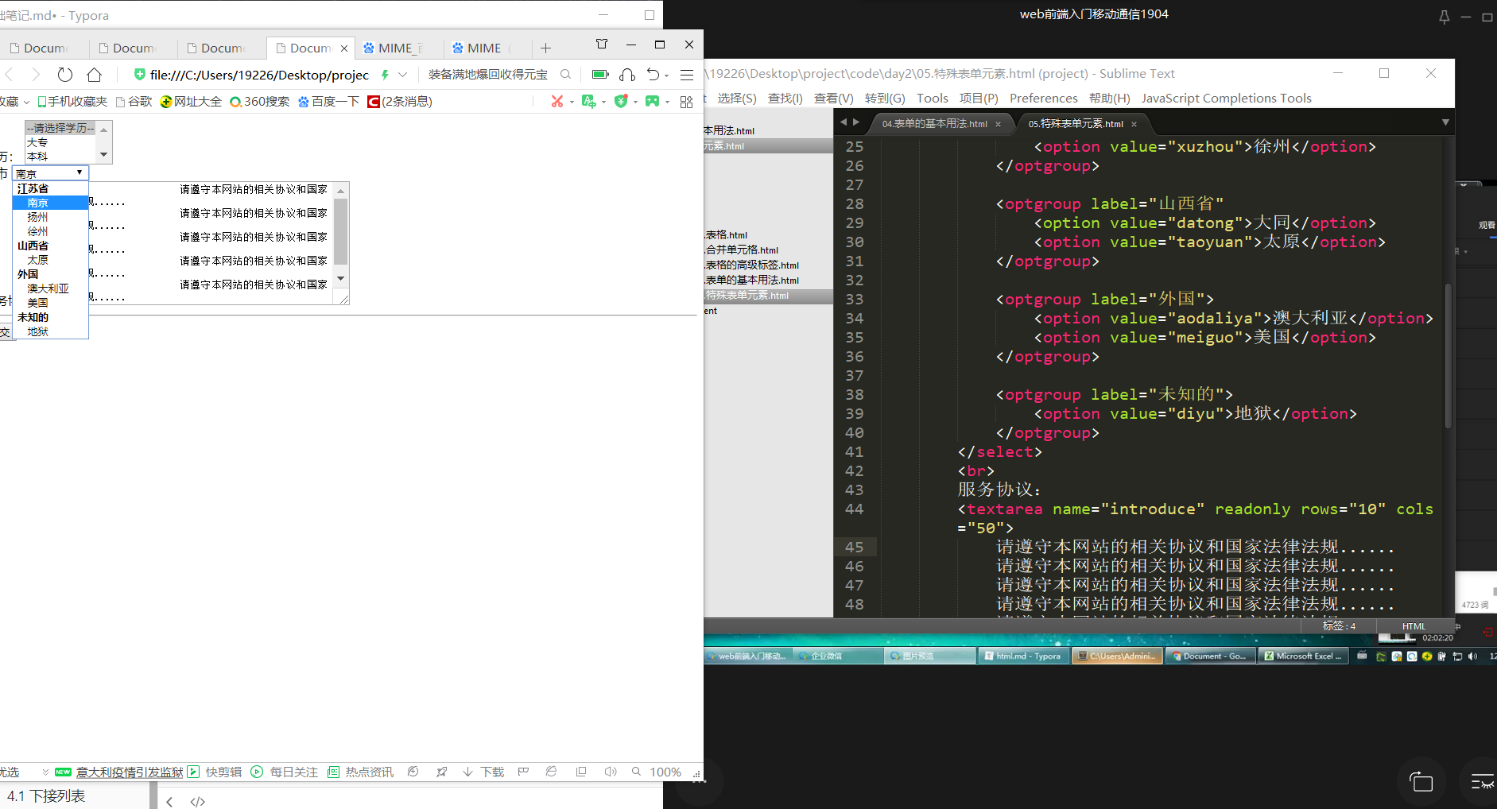The height and width of the screenshot is (809, 1497).
Task: Open 表格的高级标签.html in Sublime sidebar
Action: click(752, 265)
